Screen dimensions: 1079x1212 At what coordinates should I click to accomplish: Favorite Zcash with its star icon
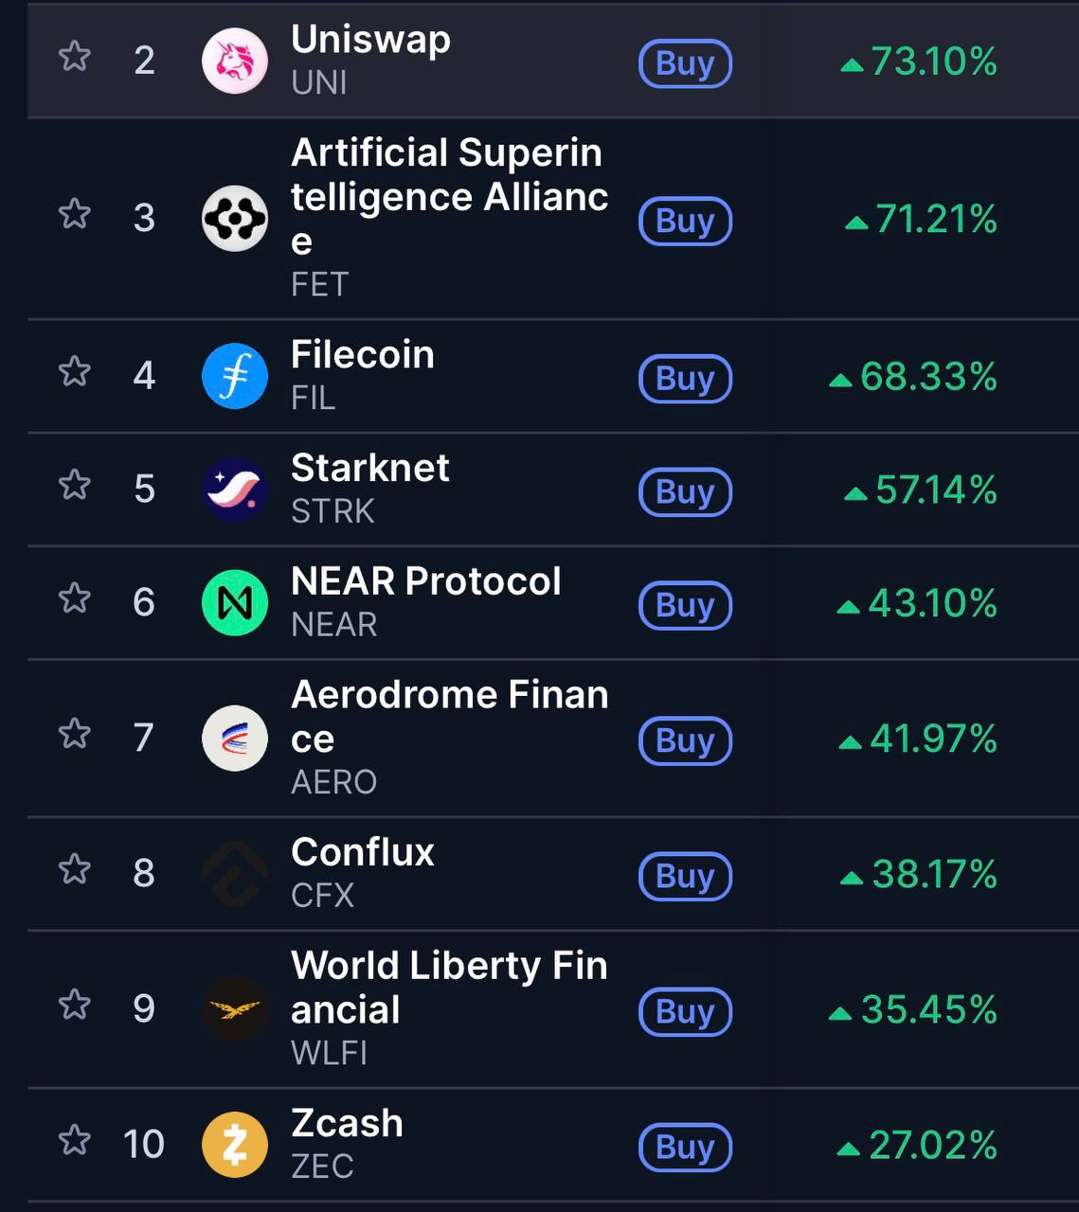coord(75,1140)
